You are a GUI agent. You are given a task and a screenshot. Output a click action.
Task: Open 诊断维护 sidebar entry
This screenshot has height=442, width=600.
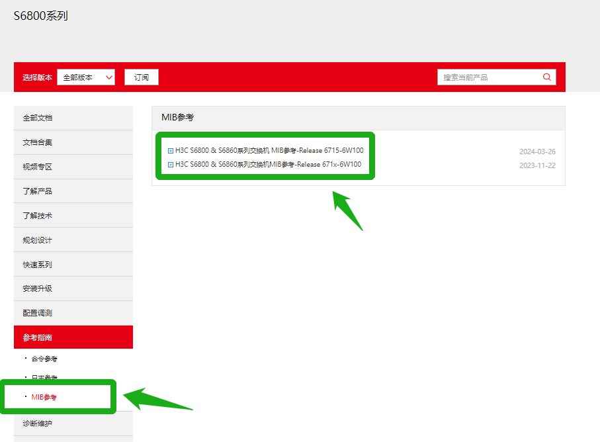pos(73,423)
